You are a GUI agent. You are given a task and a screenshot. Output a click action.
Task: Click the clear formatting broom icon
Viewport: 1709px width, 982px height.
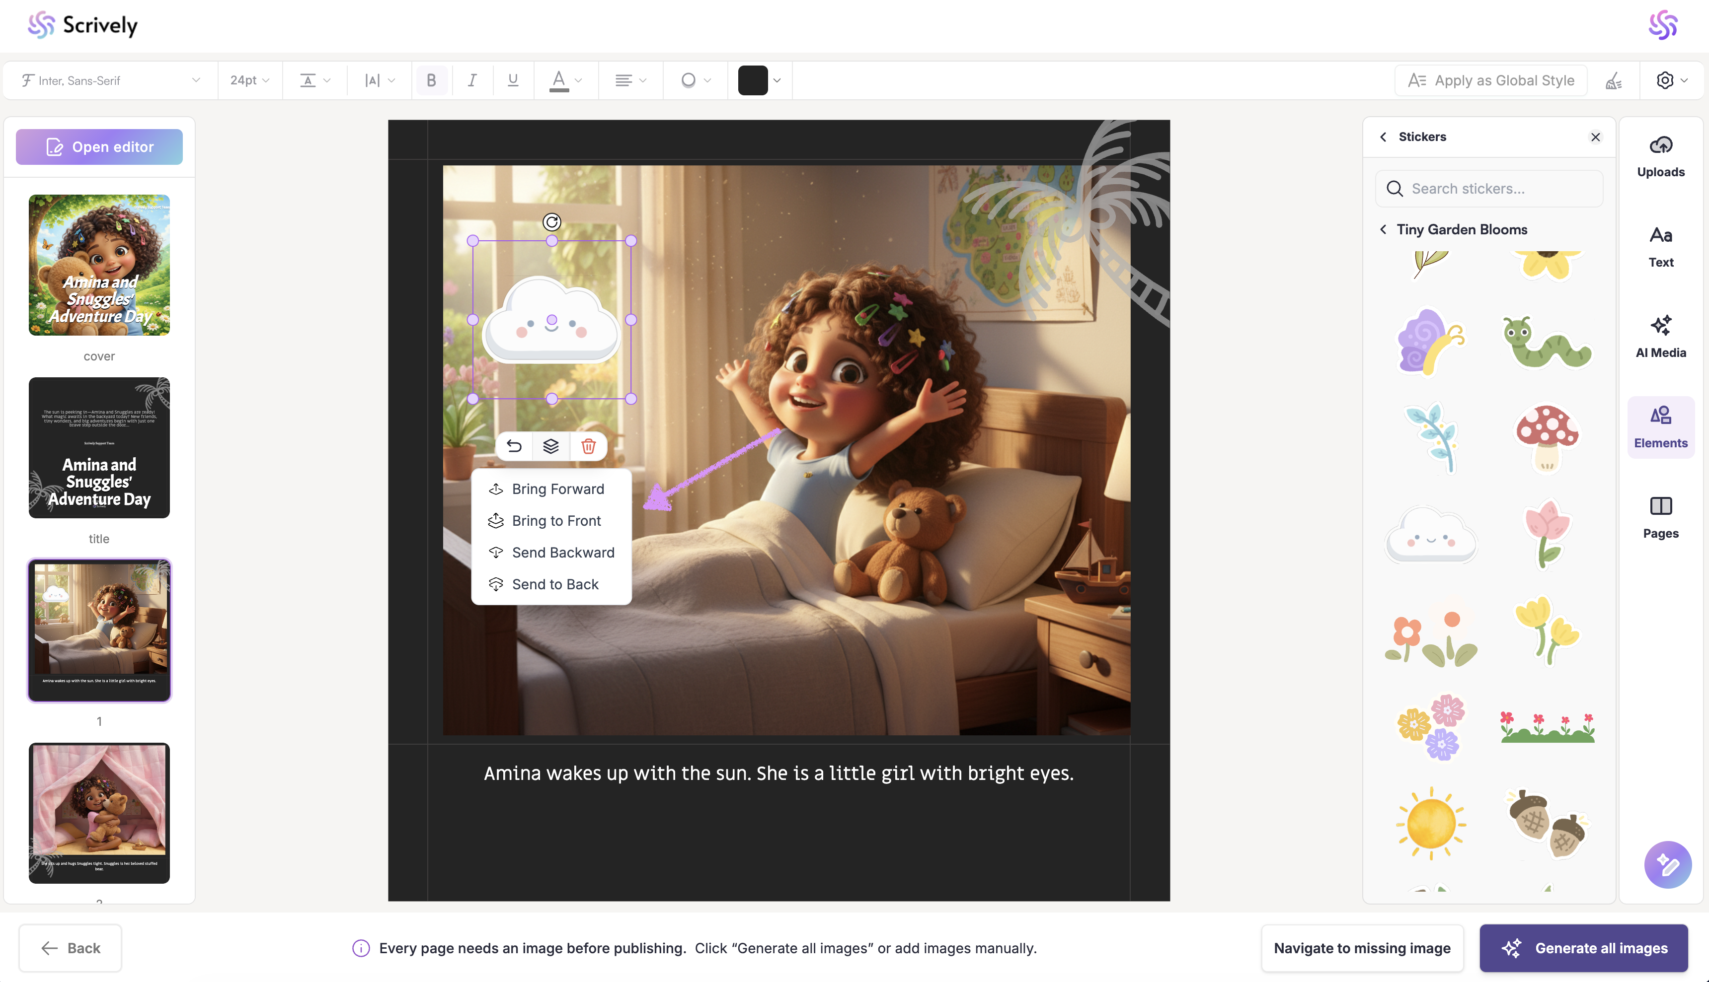pyautogui.click(x=1613, y=81)
